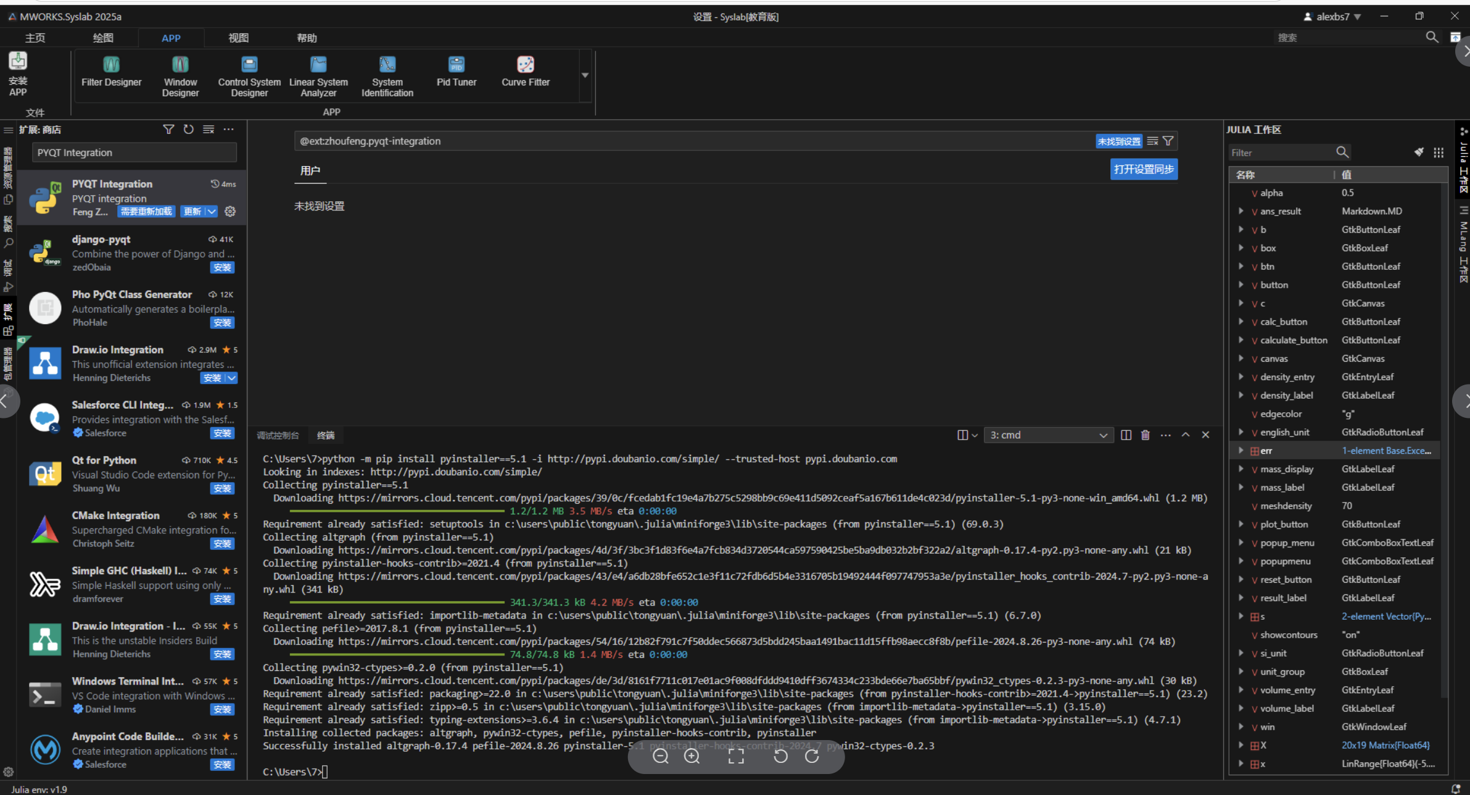Kill the terminal with trash icon
Image resolution: width=1470 pixels, height=795 pixels.
click(1146, 435)
